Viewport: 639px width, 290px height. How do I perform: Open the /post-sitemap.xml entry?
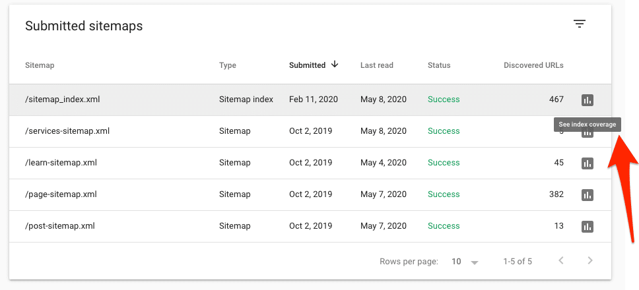click(x=59, y=226)
